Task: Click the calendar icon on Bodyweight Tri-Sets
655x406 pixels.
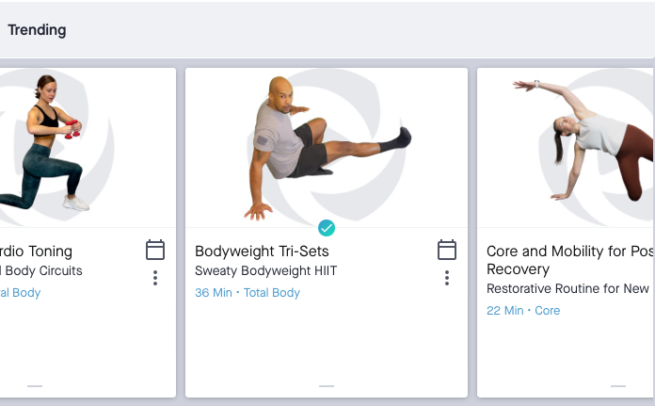Action: click(447, 250)
